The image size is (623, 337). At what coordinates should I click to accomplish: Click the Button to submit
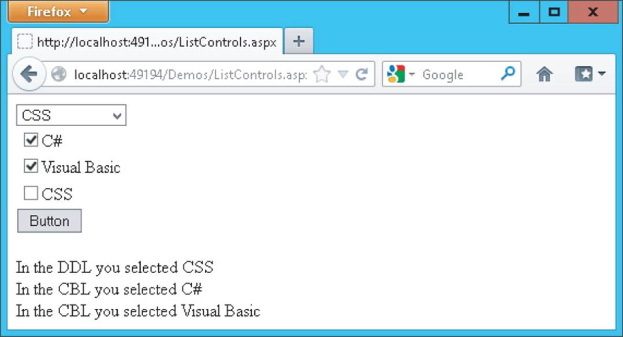click(49, 221)
